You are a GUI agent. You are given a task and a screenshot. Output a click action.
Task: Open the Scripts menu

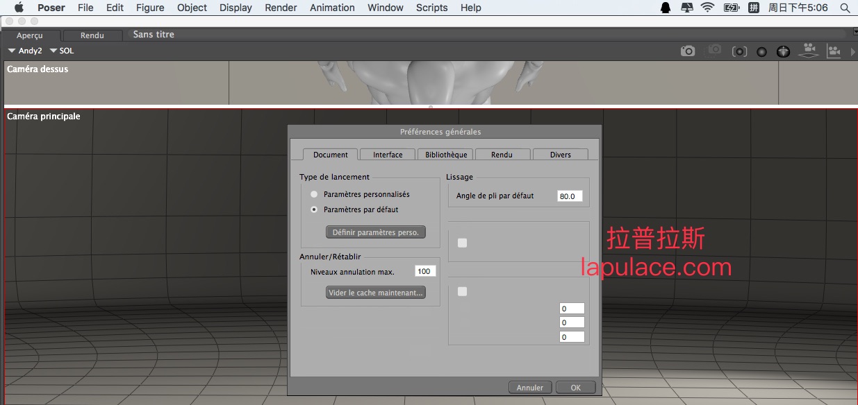coord(432,8)
